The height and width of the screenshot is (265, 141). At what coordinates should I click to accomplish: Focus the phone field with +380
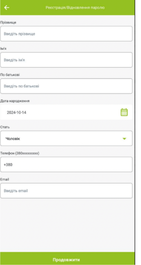tap(66, 165)
